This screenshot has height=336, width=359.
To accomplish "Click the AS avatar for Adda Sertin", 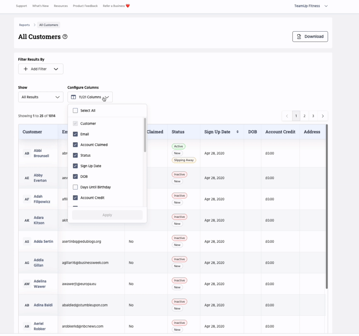I will coord(27,242).
